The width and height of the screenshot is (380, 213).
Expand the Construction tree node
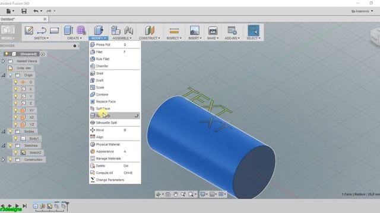point(3,160)
